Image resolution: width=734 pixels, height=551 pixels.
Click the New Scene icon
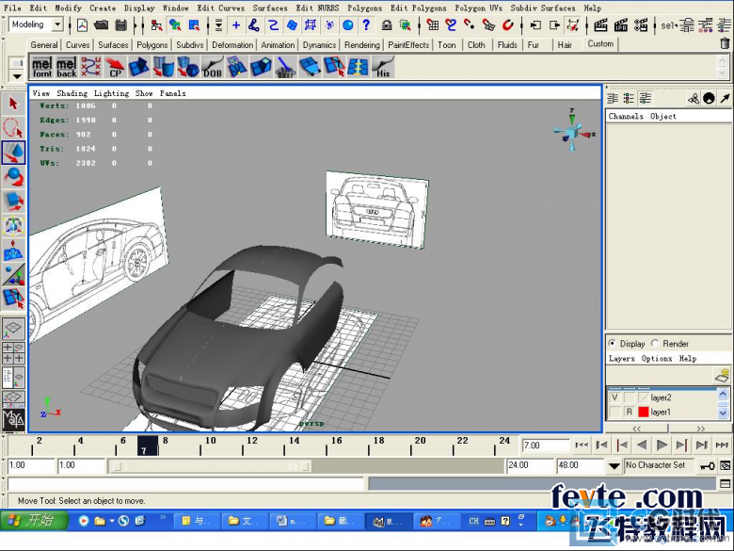click(83, 24)
